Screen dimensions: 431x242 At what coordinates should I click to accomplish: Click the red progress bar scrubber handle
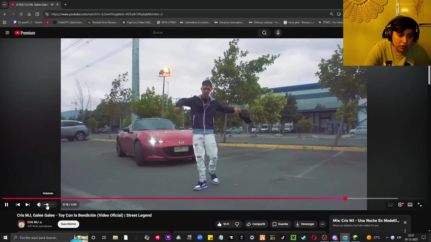[345, 198]
